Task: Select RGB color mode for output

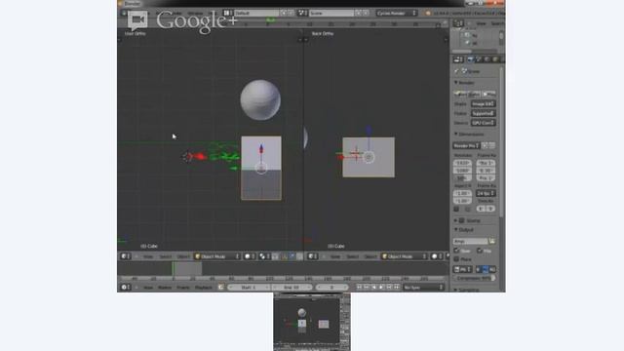Action: [486, 269]
